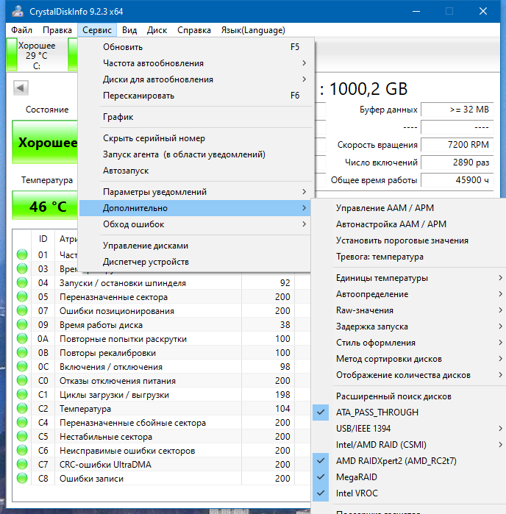Click the 46 °C temperature button
Image resolution: width=506 pixels, height=514 pixels.
[x=45, y=206]
